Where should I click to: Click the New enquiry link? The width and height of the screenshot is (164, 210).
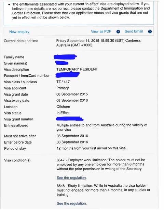click(x=19, y=32)
